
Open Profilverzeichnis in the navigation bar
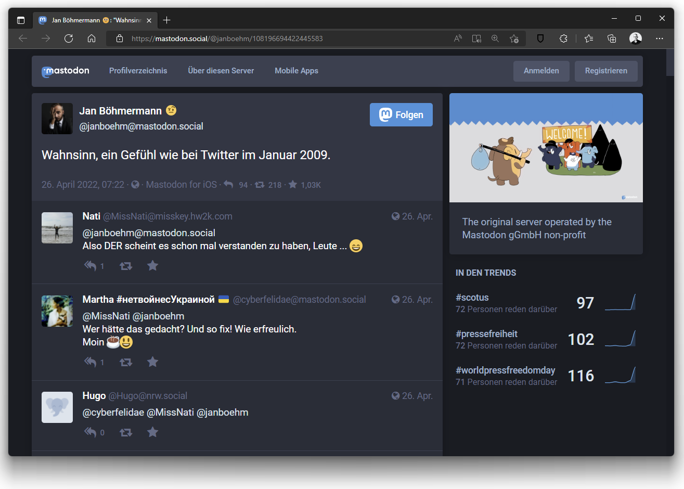coord(138,71)
